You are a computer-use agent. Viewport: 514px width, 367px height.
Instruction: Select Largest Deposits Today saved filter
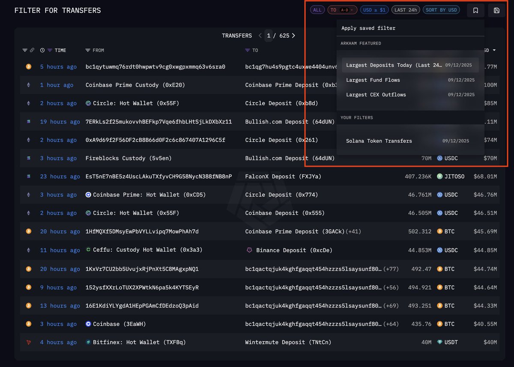[x=410, y=65]
